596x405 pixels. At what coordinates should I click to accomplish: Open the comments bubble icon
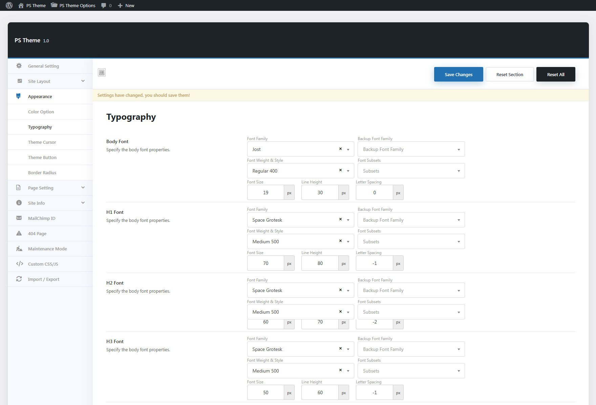pos(104,5)
